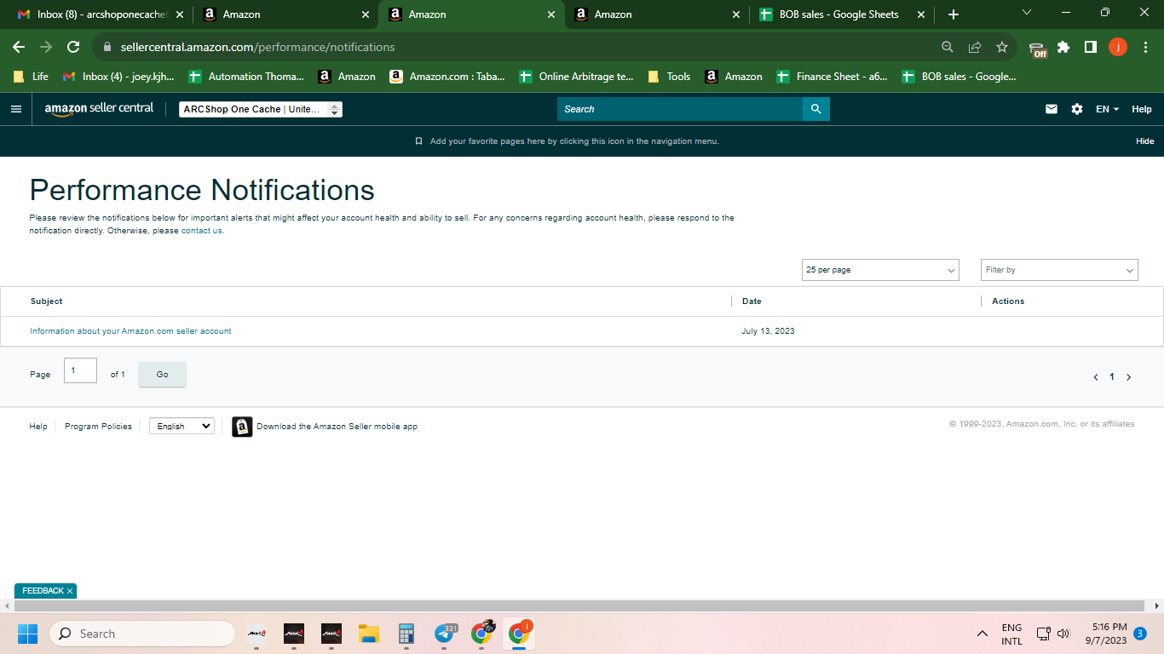
Task: Open the Help link in the header
Action: 1142,109
